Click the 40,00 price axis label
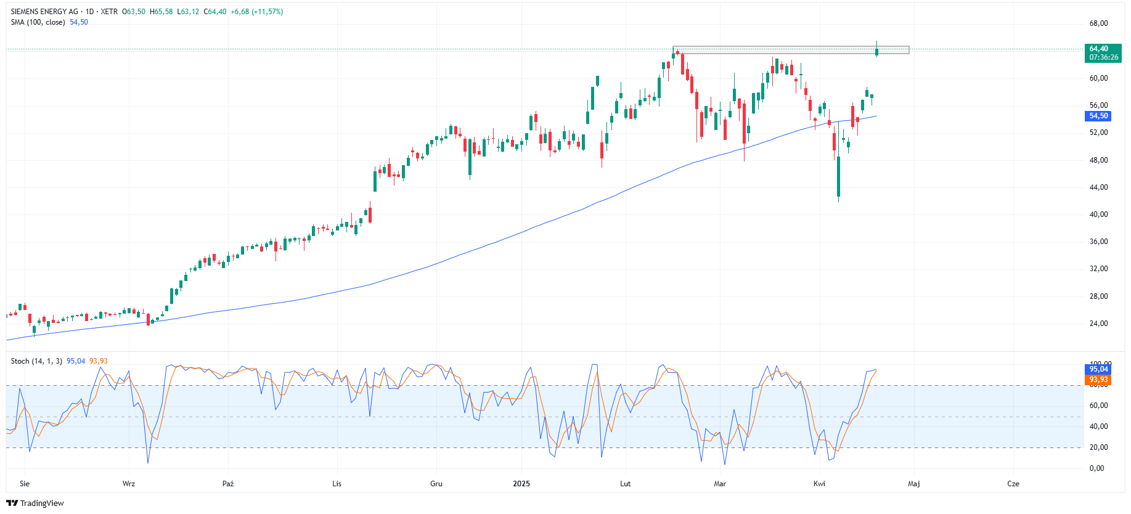The image size is (1131, 514). tap(1098, 214)
